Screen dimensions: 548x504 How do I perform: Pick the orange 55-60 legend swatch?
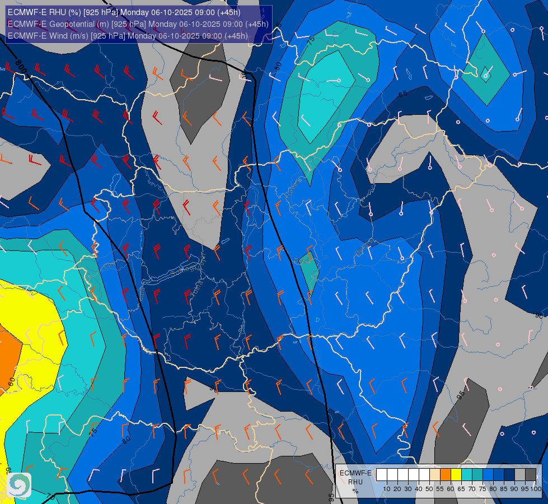[x=445, y=474]
